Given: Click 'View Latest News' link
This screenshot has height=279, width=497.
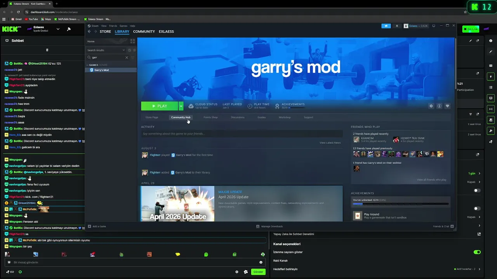Looking at the screenshot, I should tap(330, 143).
